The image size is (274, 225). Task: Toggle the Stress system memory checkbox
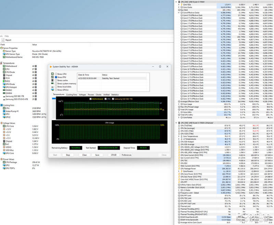56,83
